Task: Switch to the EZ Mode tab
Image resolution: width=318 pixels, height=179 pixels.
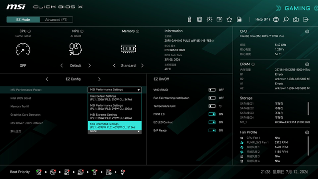Action: coord(23,20)
